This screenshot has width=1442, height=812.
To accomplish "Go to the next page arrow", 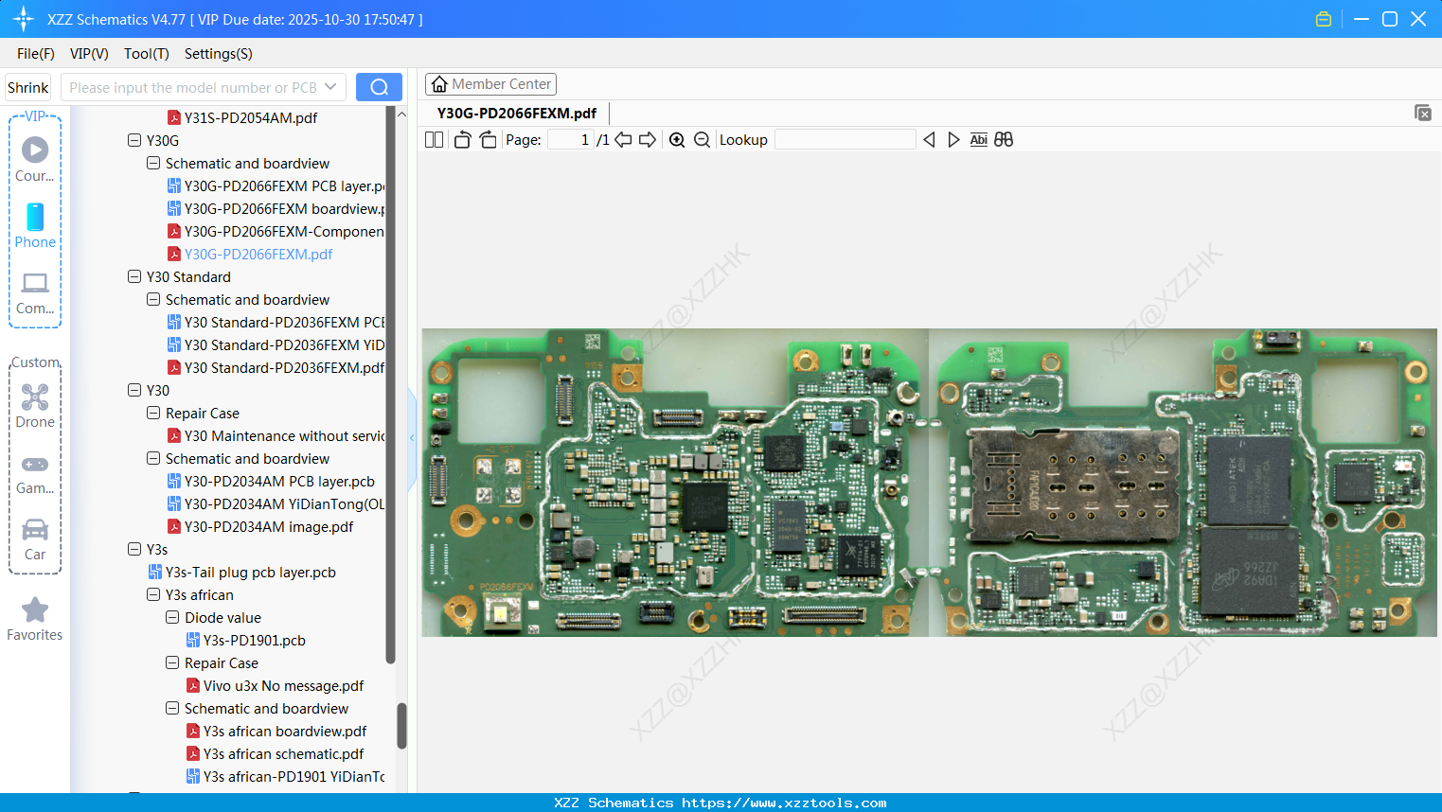I will [x=648, y=139].
